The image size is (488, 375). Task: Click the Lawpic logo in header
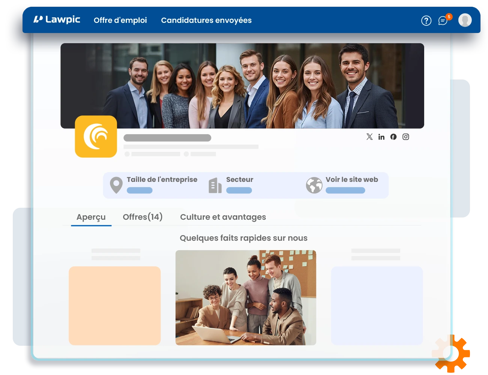(57, 19)
